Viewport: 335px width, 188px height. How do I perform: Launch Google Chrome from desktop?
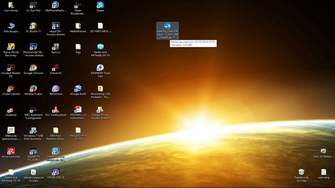[33, 68]
